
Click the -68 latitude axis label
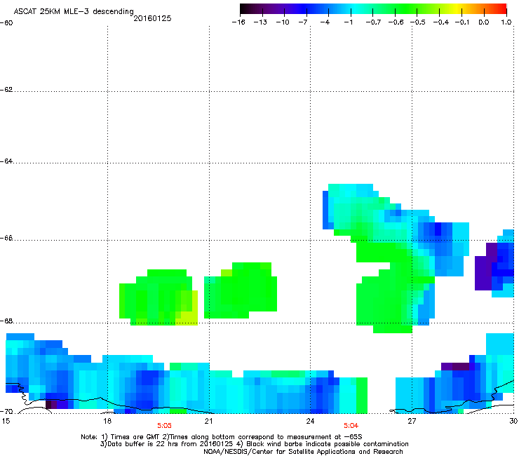(x=6, y=321)
